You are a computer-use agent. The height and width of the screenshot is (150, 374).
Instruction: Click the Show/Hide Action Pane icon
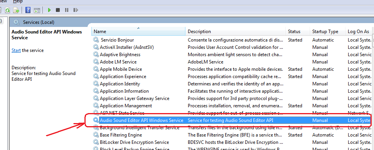[x=37, y=10]
